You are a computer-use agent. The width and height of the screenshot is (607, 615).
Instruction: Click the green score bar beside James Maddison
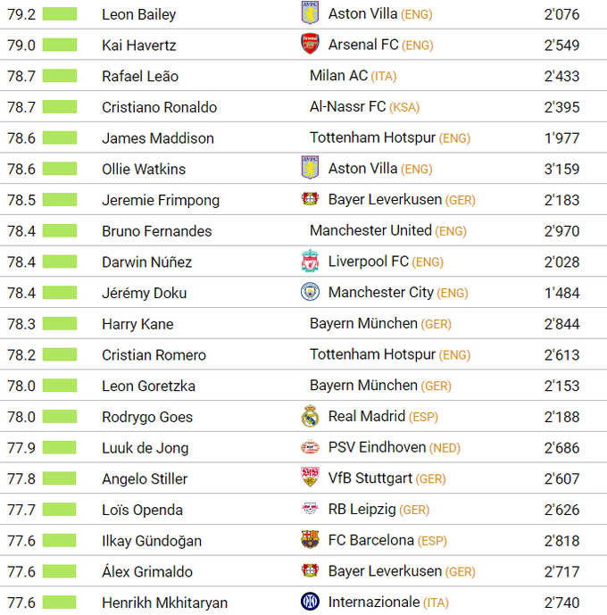pyautogui.click(x=60, y=138)
